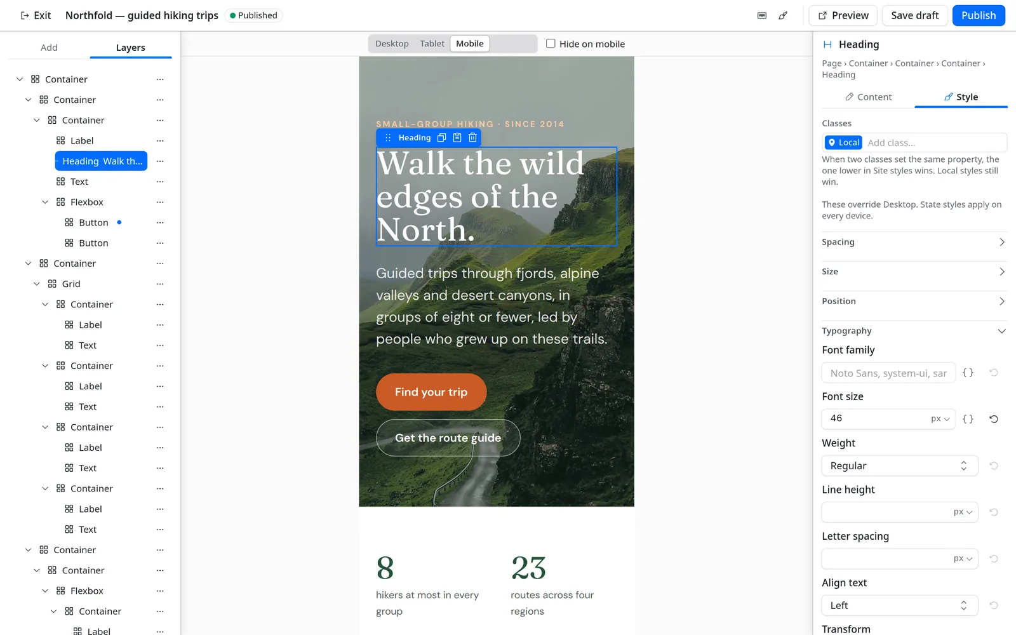Click the Local class chip
1016x635 pixels.
(843, 143)
